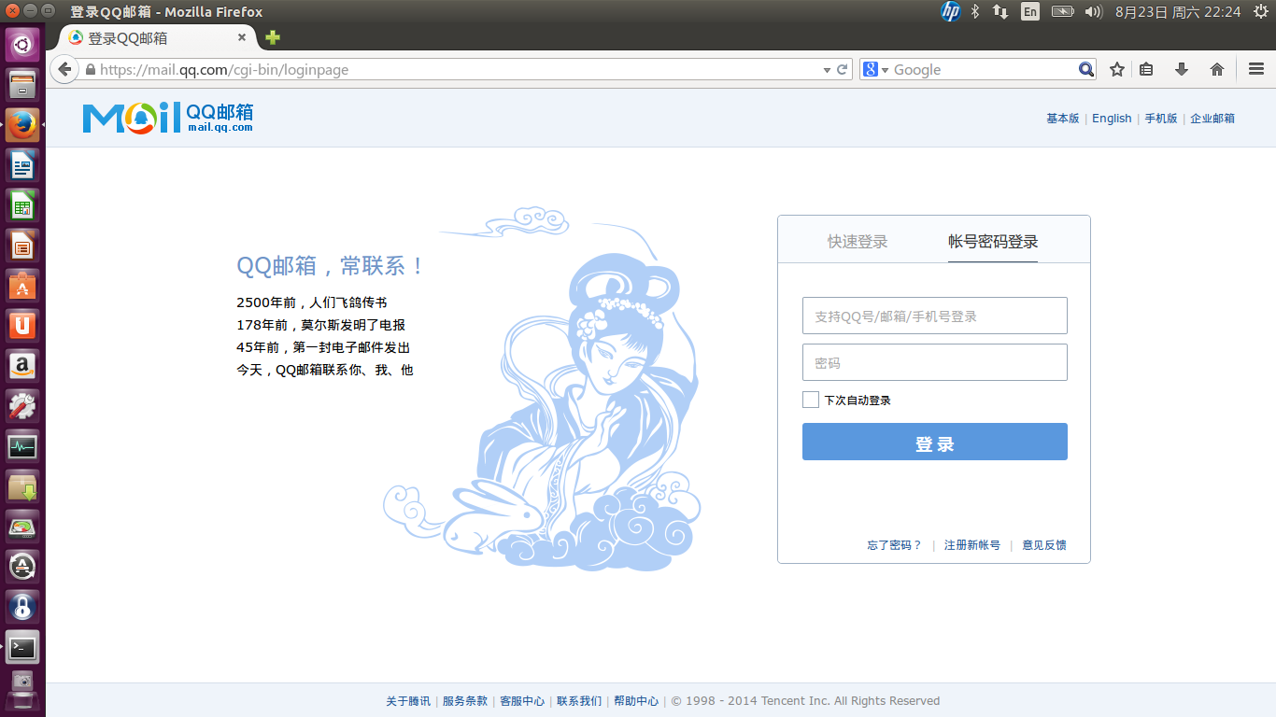Select the 帐号密码登录 tab
1276x717 pixels.
click(x=993, y=241)
